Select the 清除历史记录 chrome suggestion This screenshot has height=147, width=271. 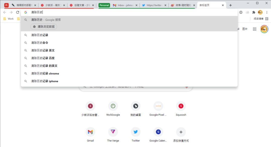point(129,73)
